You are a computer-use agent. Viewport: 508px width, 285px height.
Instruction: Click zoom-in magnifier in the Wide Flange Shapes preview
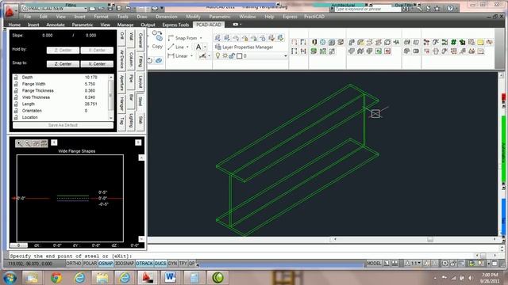[19, 143]
